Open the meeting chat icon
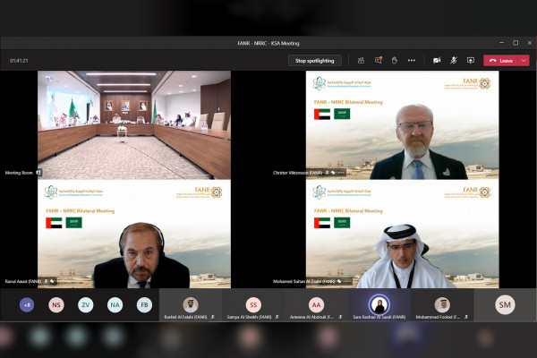Image resolution: width=537 pixels, height=358 pixels. pyautogui.click(x=379, y=60)
